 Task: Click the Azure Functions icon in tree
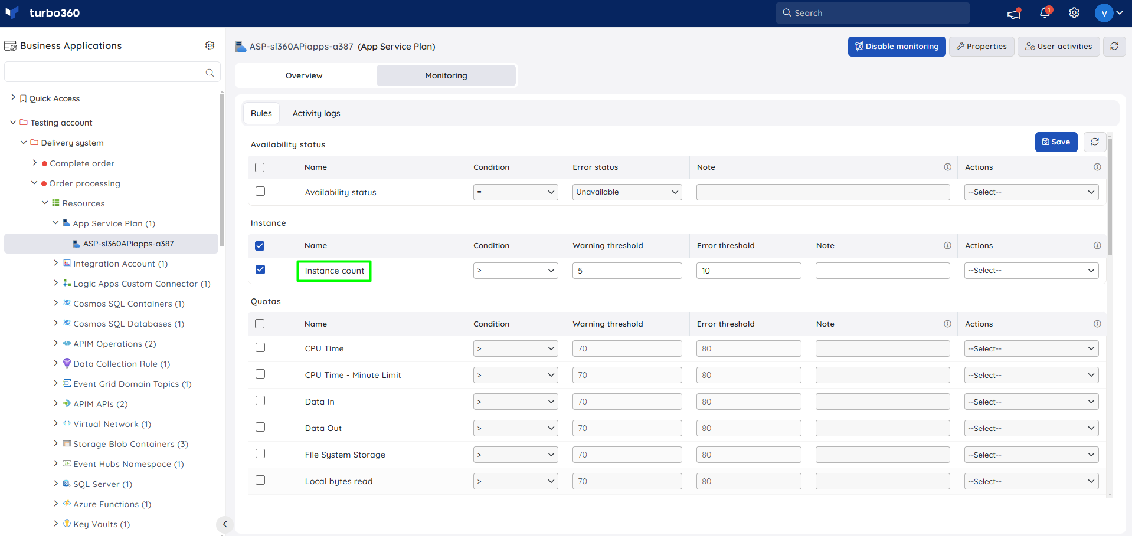[67, 504]
